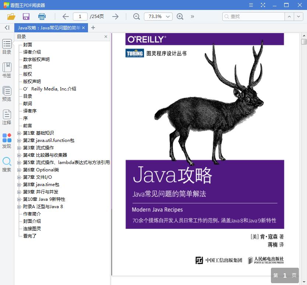Expand 第6章 Optional类 node

19,170
